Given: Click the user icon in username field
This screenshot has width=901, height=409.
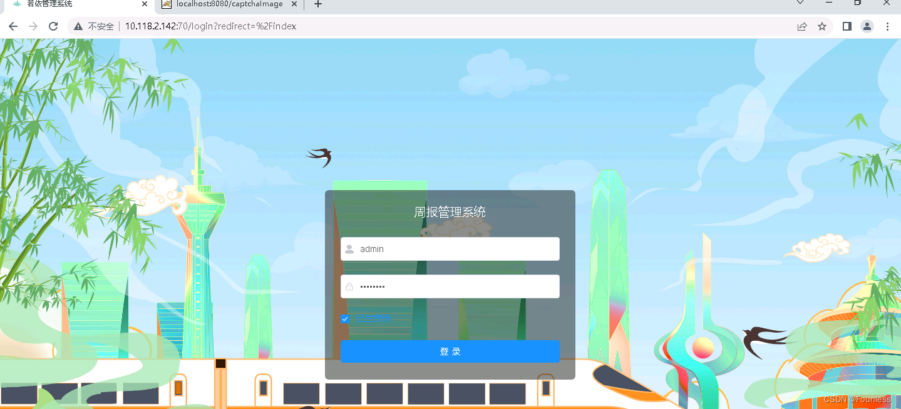Looking at the screenshot, I should click(x=349, y=249).
